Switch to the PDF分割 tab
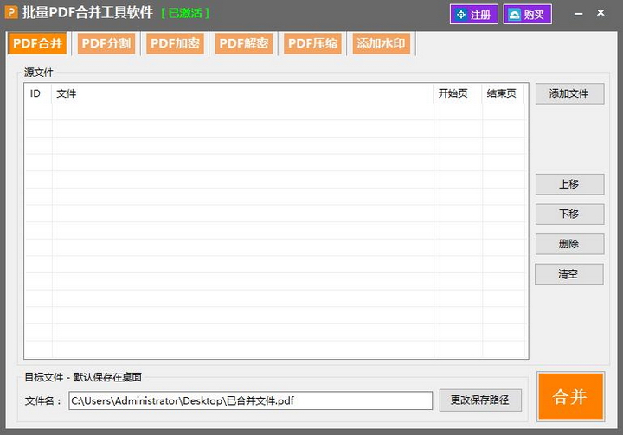Screen dimensions: 623x435 coord(106,43)
